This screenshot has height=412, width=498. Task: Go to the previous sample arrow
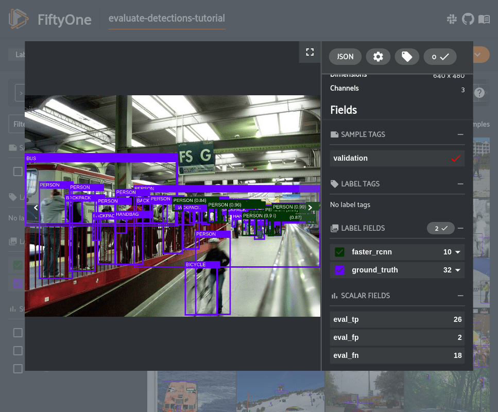(x=36, y=208)
